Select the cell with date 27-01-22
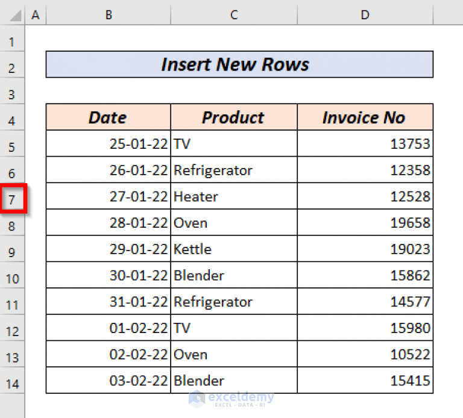Image resolution: width=463 pixels, height=418 pixels. click(x=109, y=196)
